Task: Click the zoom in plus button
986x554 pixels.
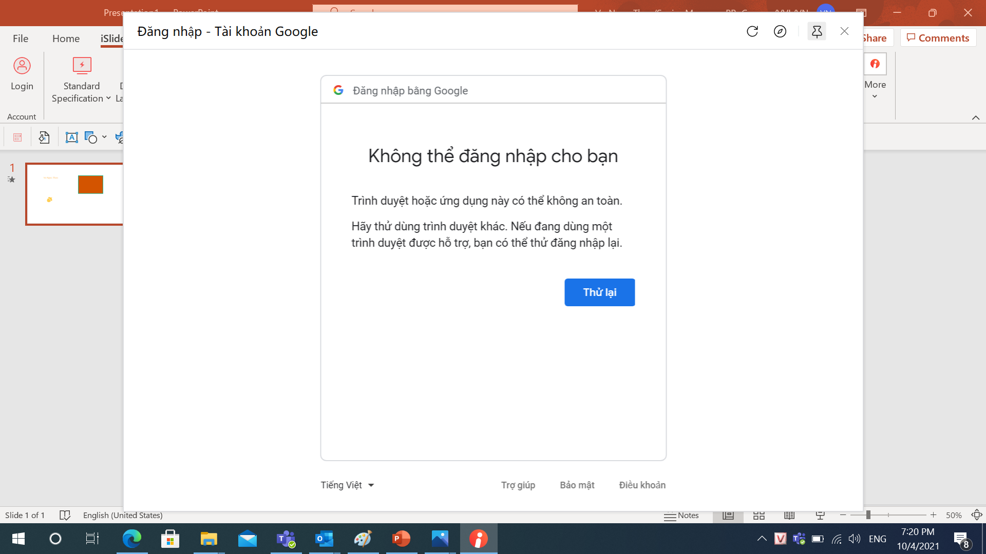Action: click(x=933, y=515)
